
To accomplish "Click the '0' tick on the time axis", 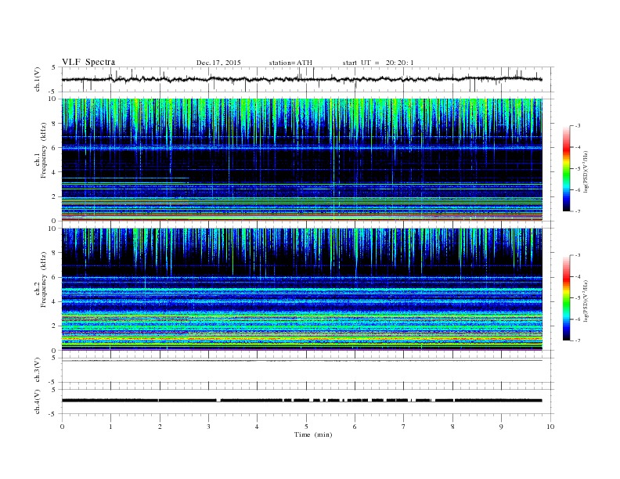I will click(x=62, y=427).
